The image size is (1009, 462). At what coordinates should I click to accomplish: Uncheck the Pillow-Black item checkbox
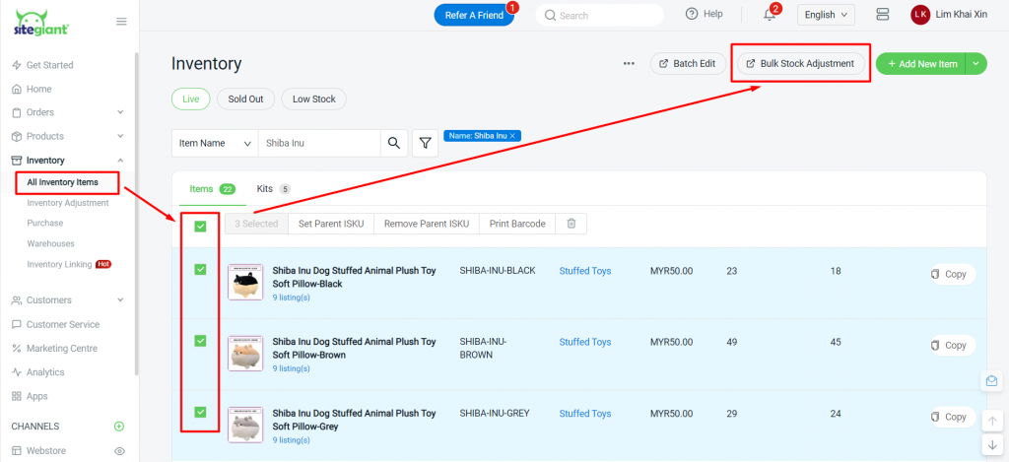click(x=200, y=270)
